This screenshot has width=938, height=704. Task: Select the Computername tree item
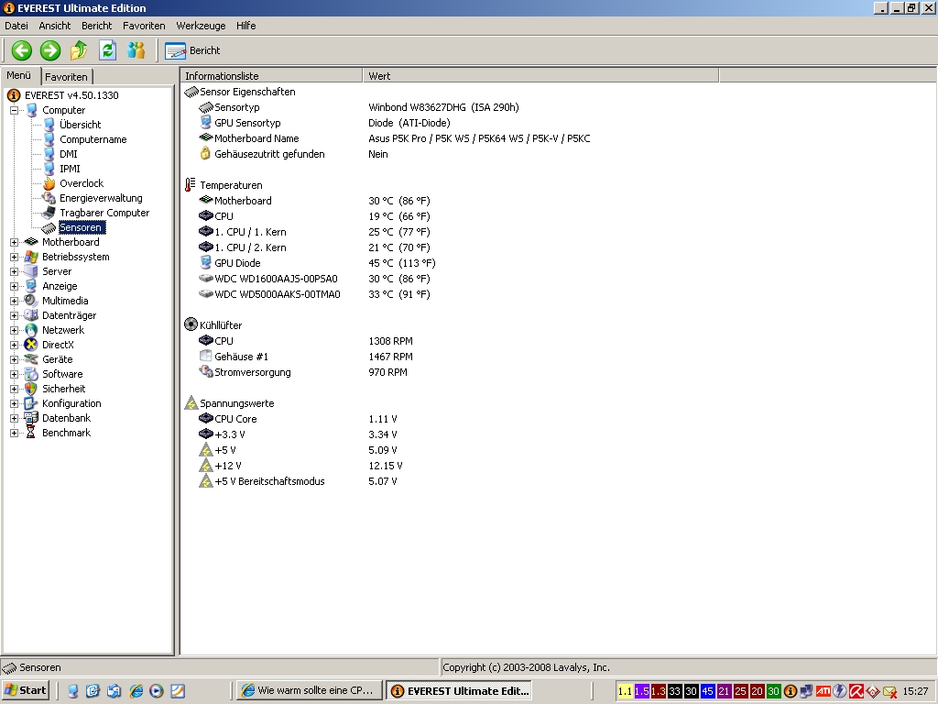(x=93, y=139)
